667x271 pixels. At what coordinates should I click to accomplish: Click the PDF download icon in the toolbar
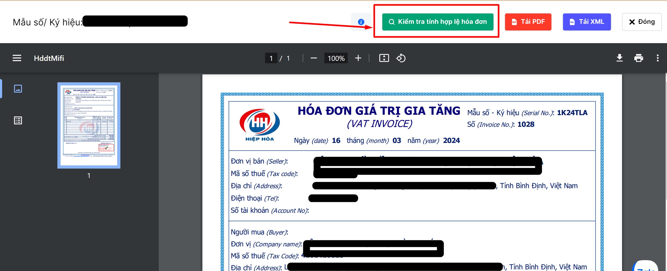(620, 58)
